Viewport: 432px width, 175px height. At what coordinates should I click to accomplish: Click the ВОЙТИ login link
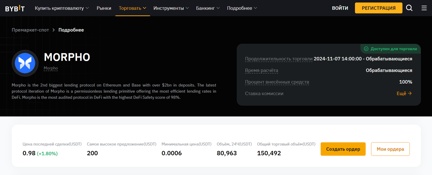[340, 8]
